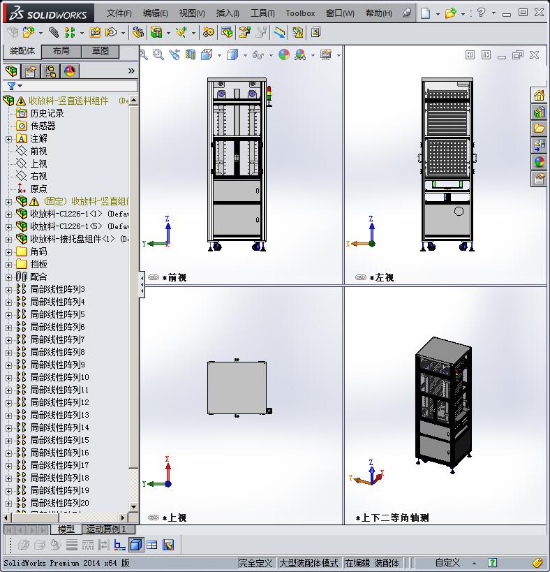550x572 pixels.
Task: Click Interference Detection measuring icon
Action: click(x=280, y=32)
